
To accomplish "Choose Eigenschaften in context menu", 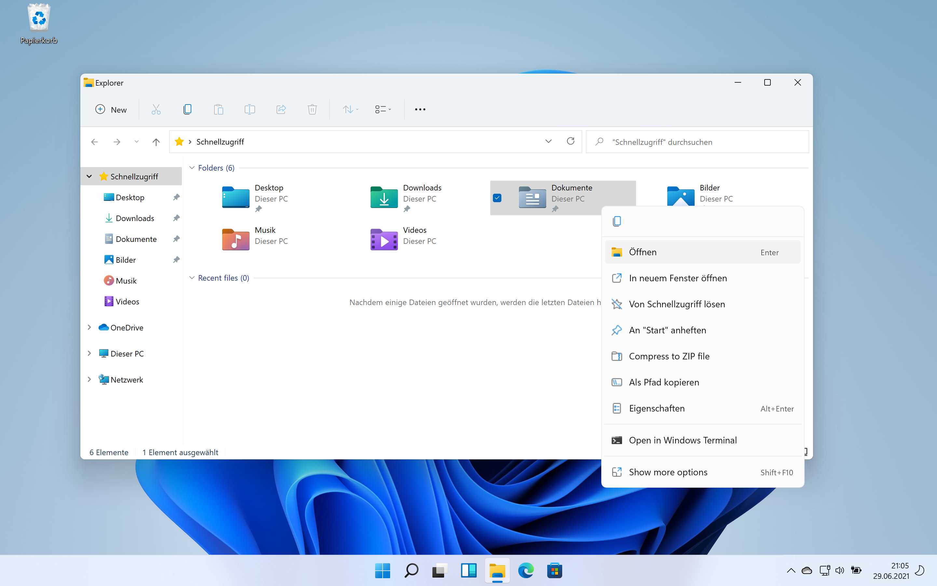I will point(702,409).
